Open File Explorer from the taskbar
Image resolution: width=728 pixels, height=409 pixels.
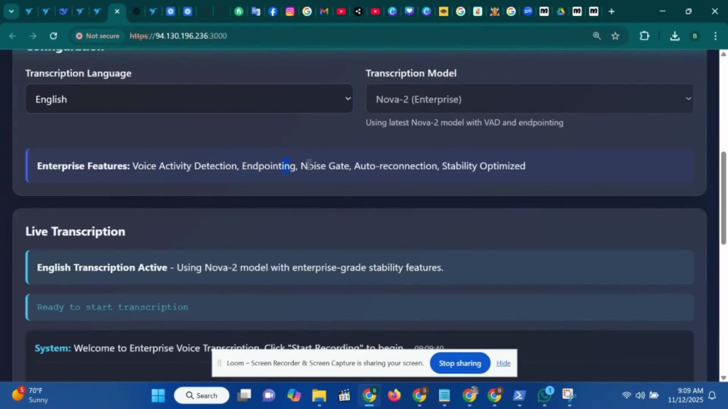click(x=319, y=395)
